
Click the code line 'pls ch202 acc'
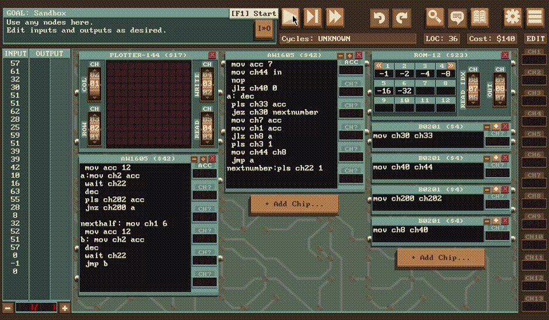[114, 200]
